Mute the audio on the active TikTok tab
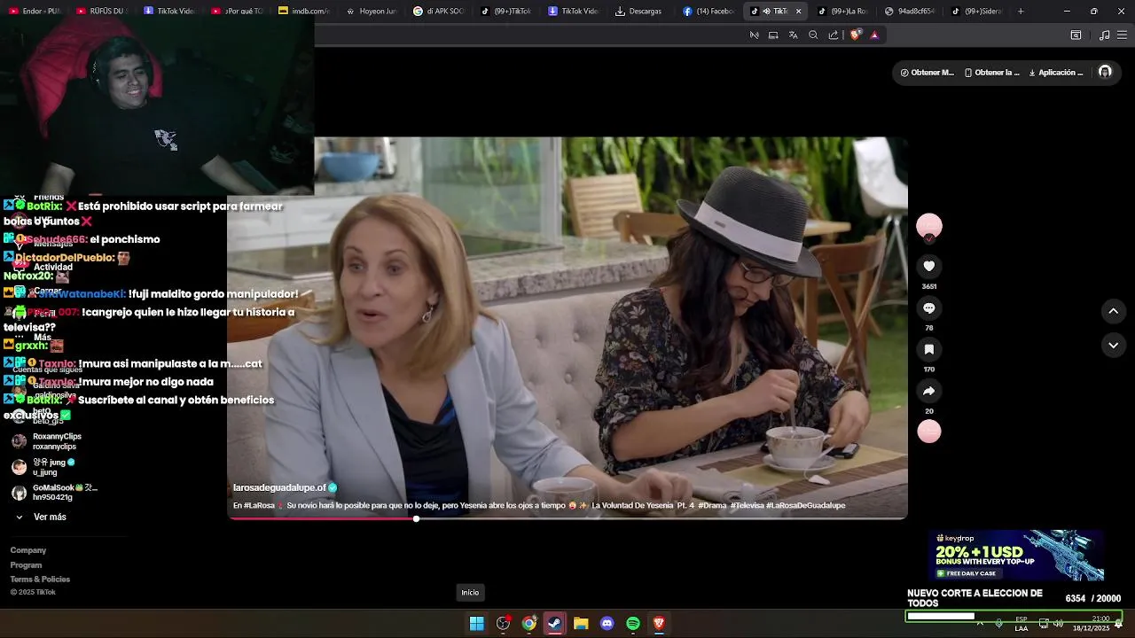1135x638 pixels. (x=767, y=12)
